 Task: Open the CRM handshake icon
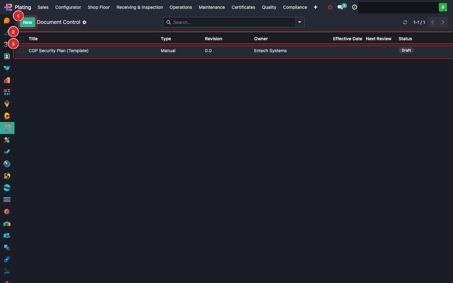[x=7, y=68]
